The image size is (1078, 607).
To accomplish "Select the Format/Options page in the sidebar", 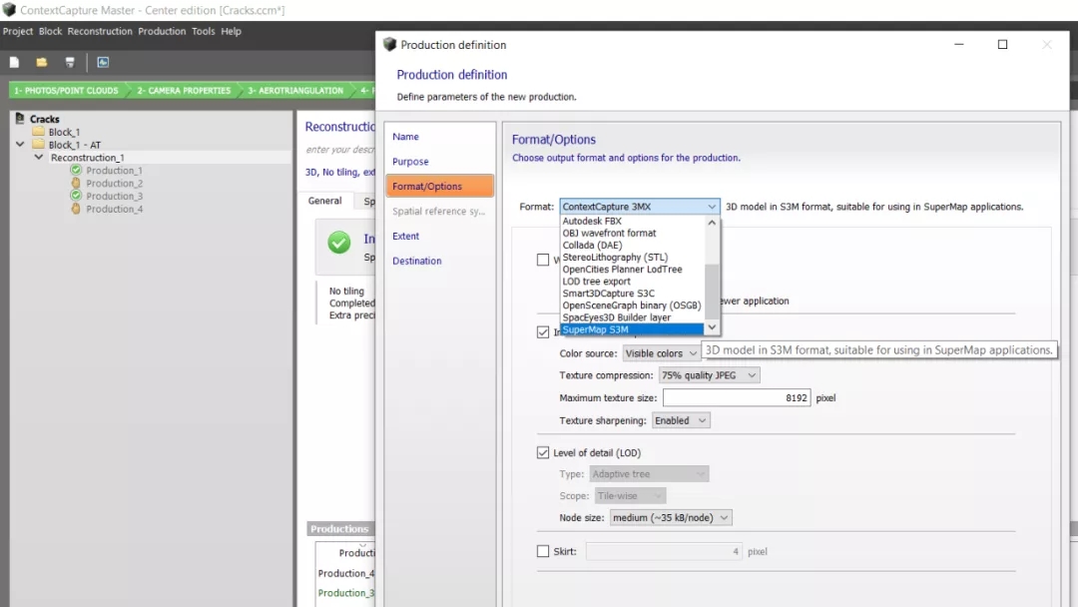I will (440, 187).
